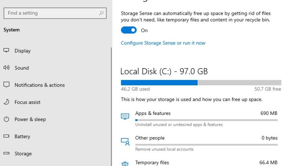Click the Local Disk C: usage bar

(x=201, y=83)
